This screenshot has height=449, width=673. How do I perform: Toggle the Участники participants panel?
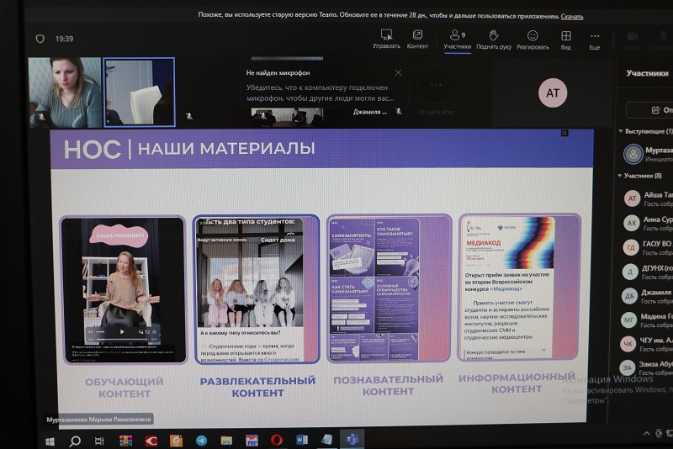(457, 40)
